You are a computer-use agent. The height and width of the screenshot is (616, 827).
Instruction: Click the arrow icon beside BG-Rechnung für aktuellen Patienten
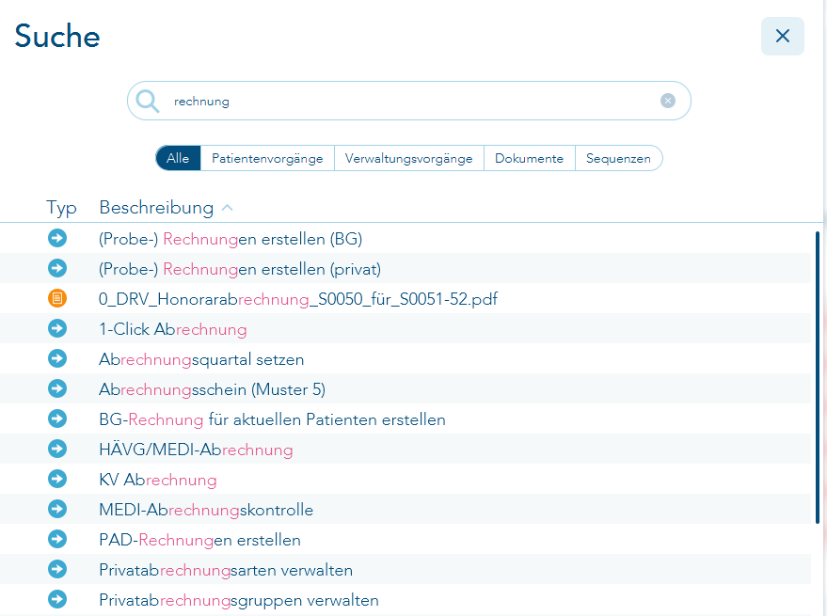coord(57,419)
